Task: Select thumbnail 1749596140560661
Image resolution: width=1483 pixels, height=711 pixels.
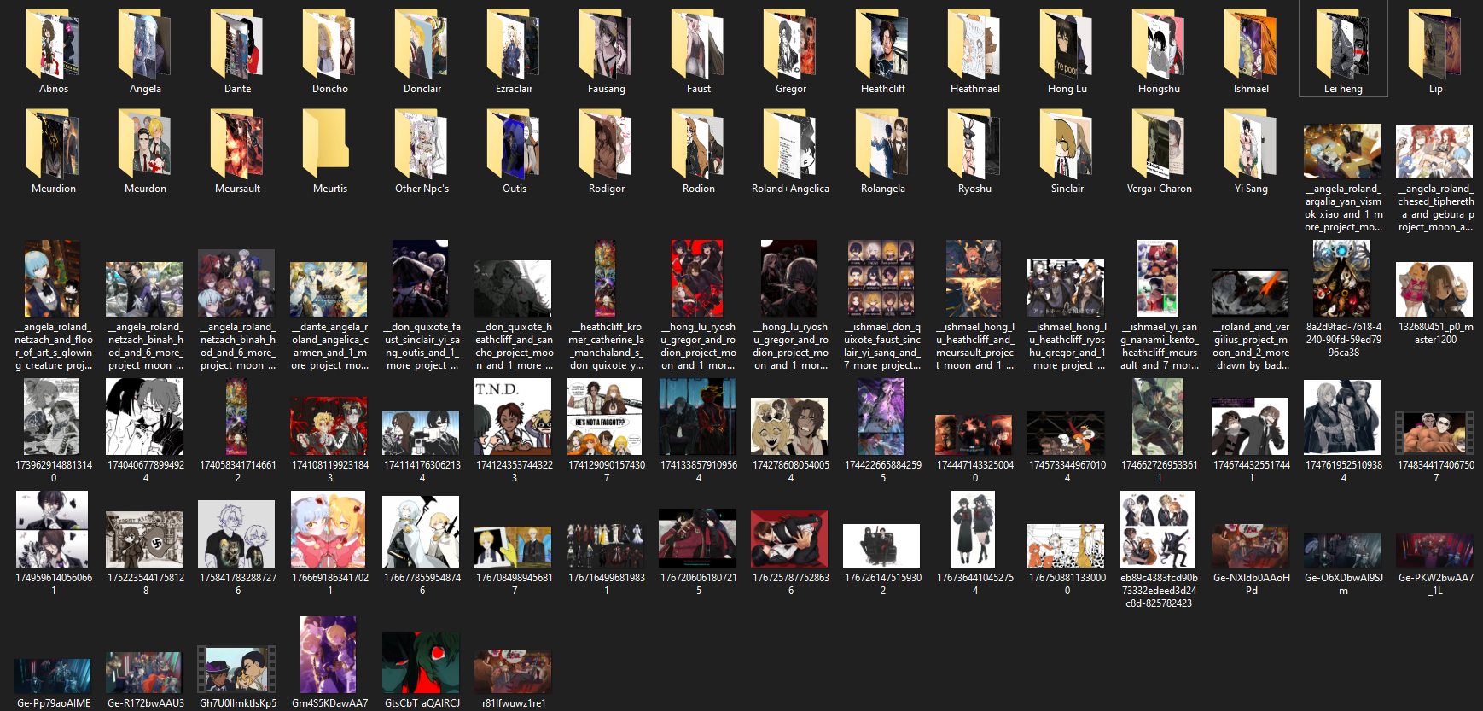Action: [53, 530]
